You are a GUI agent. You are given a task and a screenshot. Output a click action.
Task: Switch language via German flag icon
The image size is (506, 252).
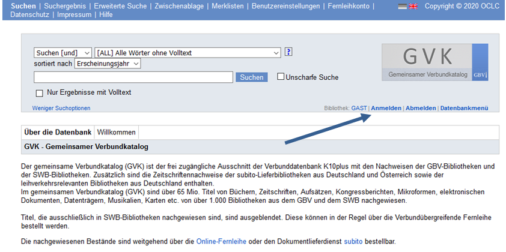(x=402, y=7)
